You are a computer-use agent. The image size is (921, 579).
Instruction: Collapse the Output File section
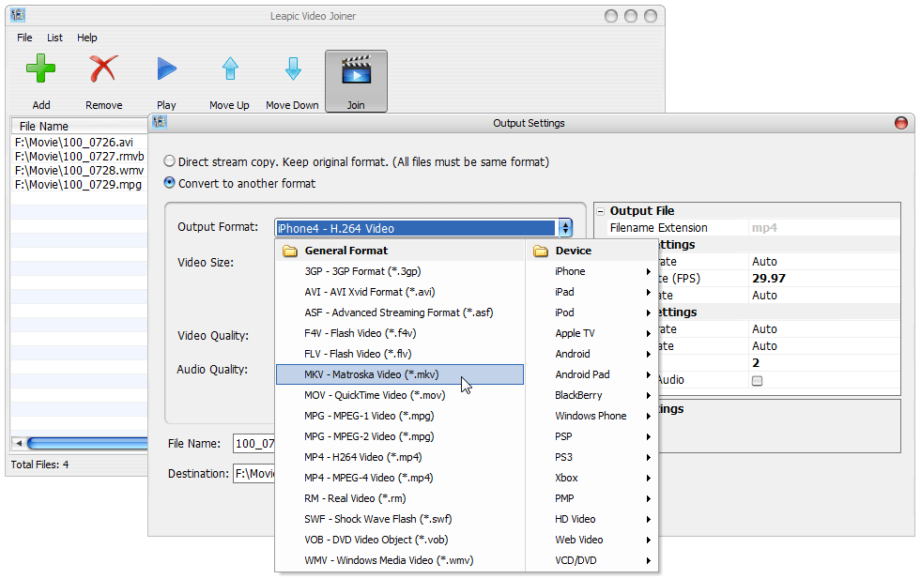click(601, 211)
